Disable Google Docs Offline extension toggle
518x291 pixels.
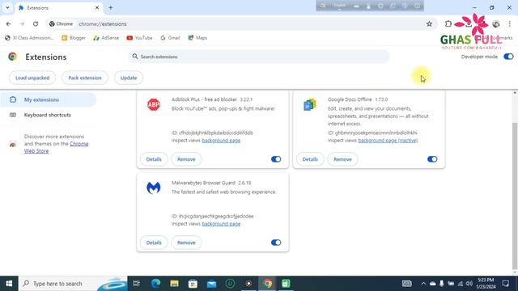coord(432,159)
